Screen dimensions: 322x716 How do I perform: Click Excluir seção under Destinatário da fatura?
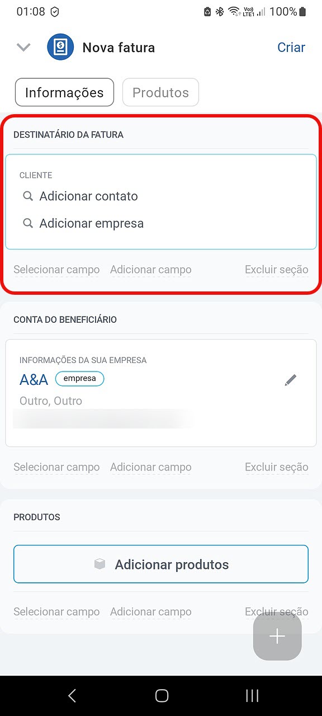tap(277, 270)
